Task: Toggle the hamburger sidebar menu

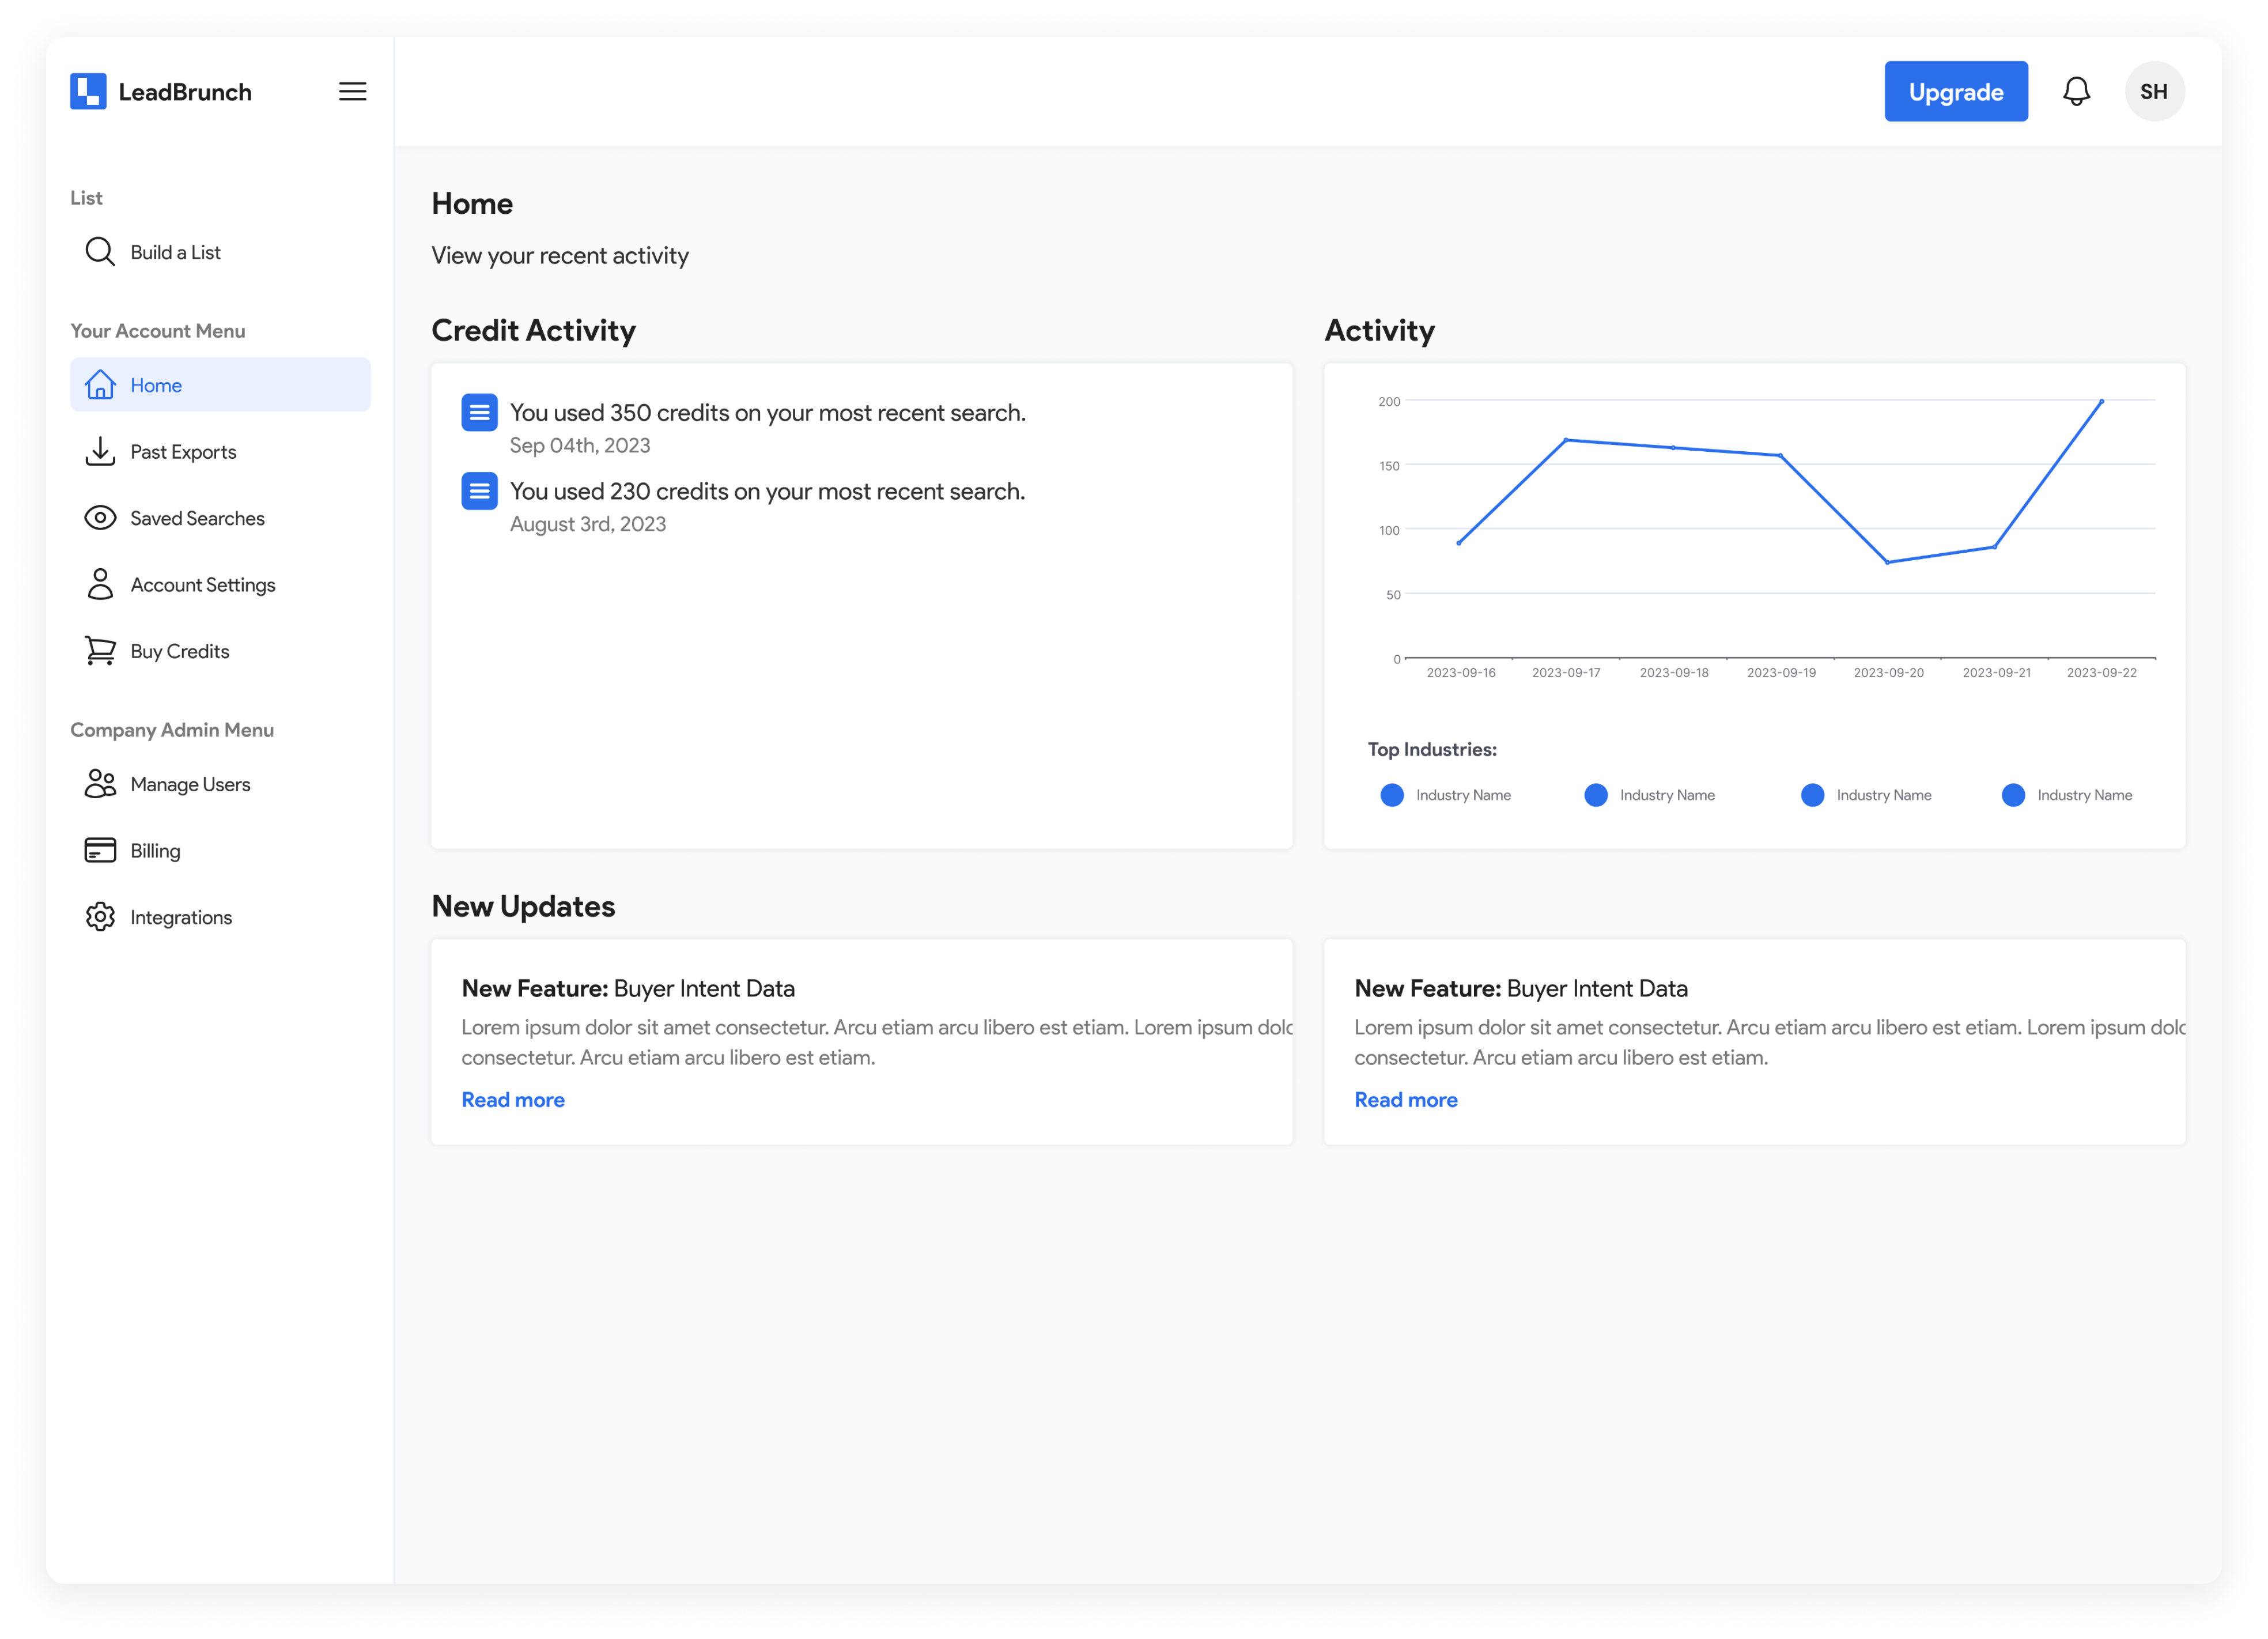Action: (352, 92)
